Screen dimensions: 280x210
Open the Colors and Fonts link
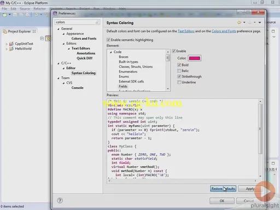pyautogui.click(x=224, y=31)
